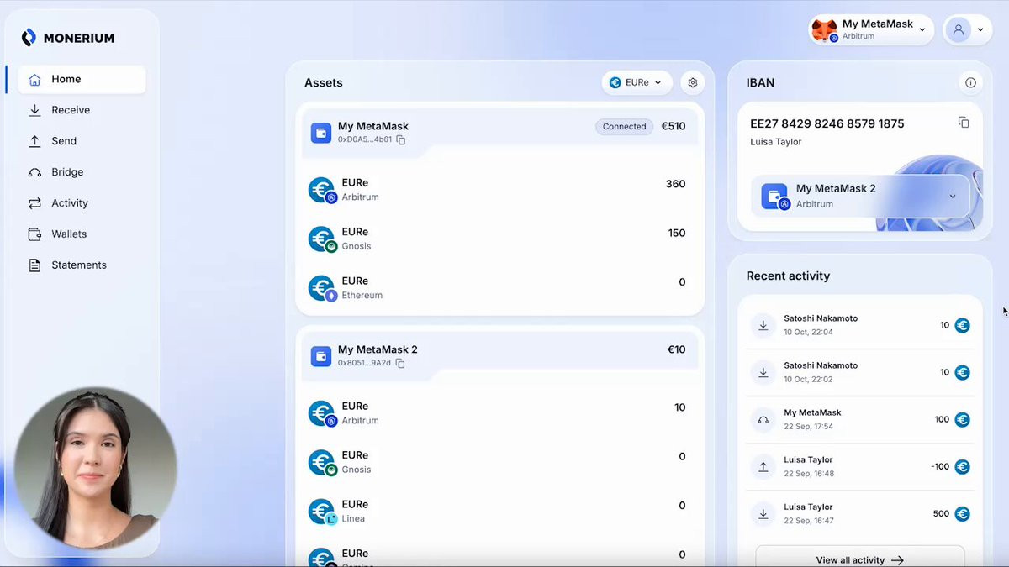
Task: Click EURe icon in Ethereum row
Action: tap(322, 288)
